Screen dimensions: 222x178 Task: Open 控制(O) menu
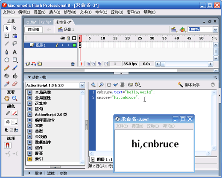point(117,12)
